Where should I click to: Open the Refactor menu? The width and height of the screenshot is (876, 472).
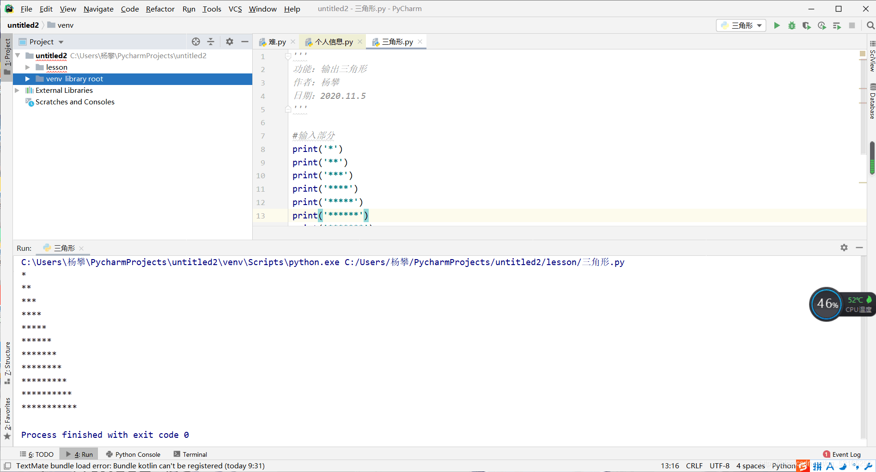pyautogui.click(x=160, y=9)
